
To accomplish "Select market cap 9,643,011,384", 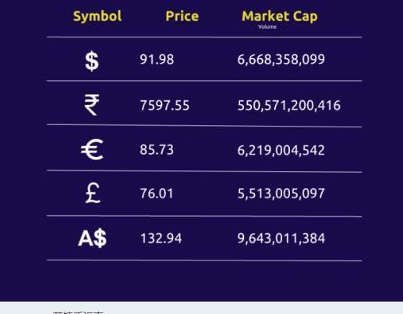I will click(x=281, y=239).
